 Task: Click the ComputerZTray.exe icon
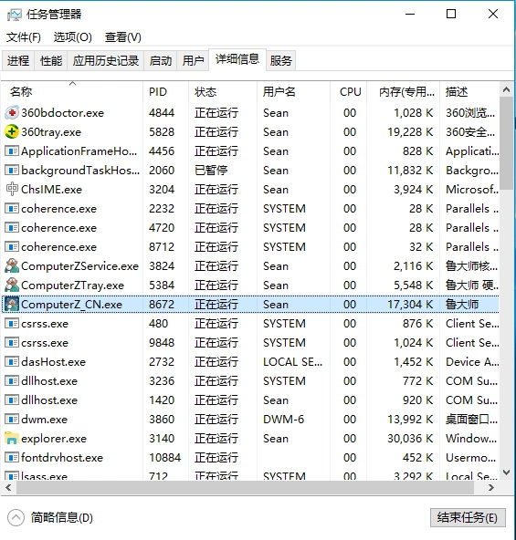12,286
